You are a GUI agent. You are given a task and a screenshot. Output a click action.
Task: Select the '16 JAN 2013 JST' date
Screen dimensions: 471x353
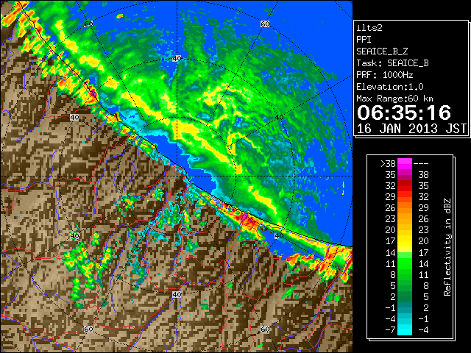411,129
